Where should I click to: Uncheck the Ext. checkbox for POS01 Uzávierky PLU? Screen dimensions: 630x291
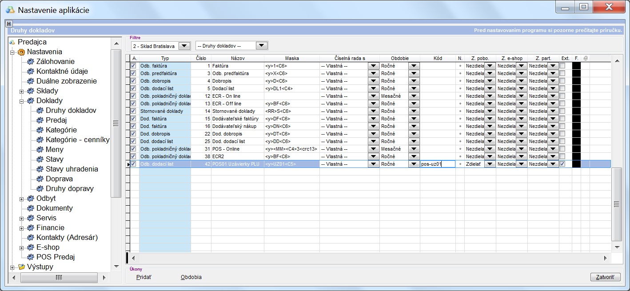(562, 164)
